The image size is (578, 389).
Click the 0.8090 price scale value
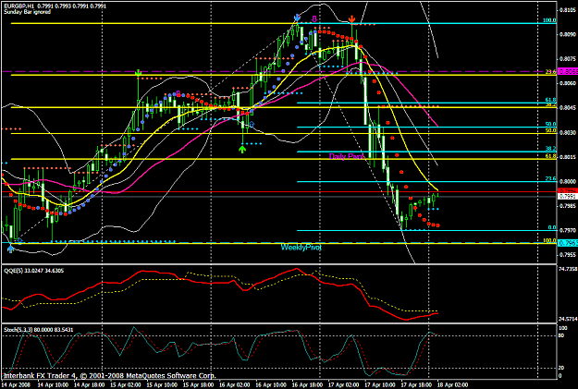coord(568,34)
